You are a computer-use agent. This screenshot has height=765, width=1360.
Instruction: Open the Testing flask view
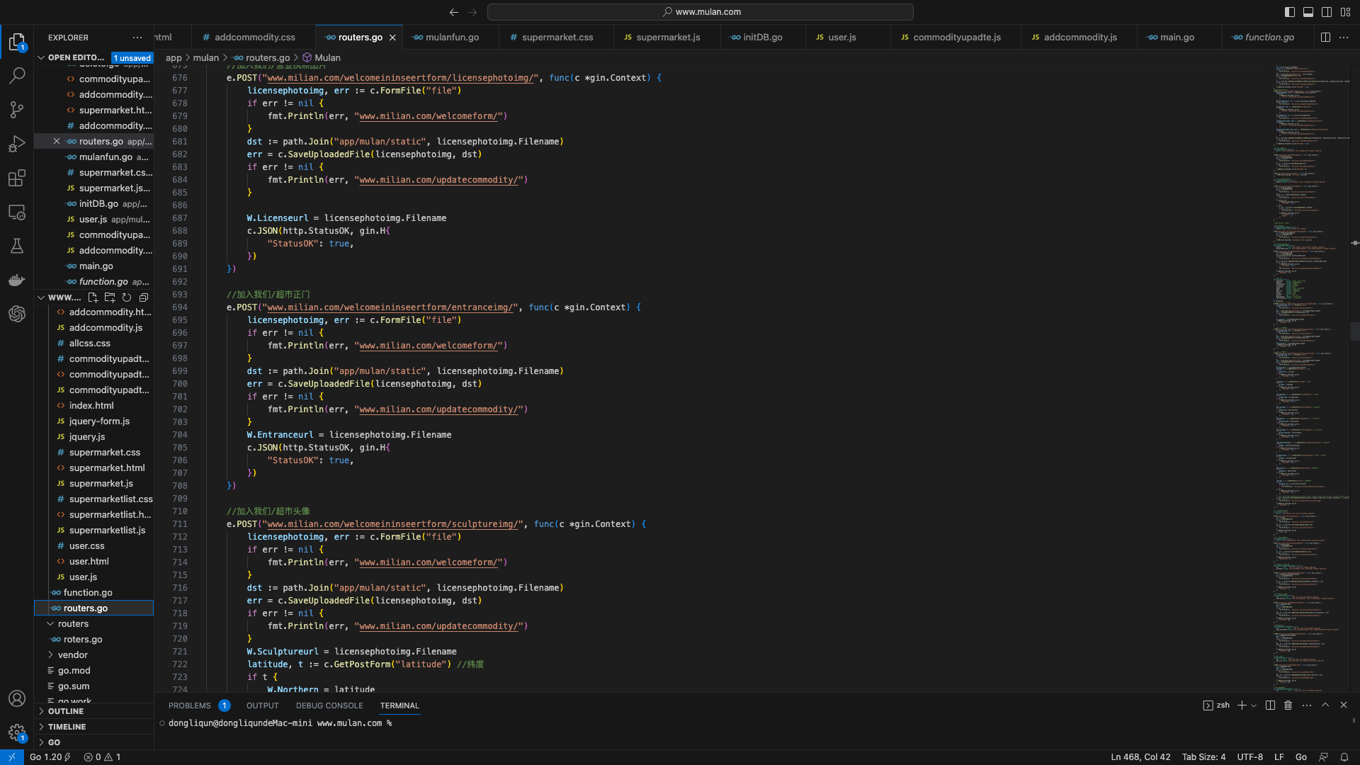click(x=17, y=246)
